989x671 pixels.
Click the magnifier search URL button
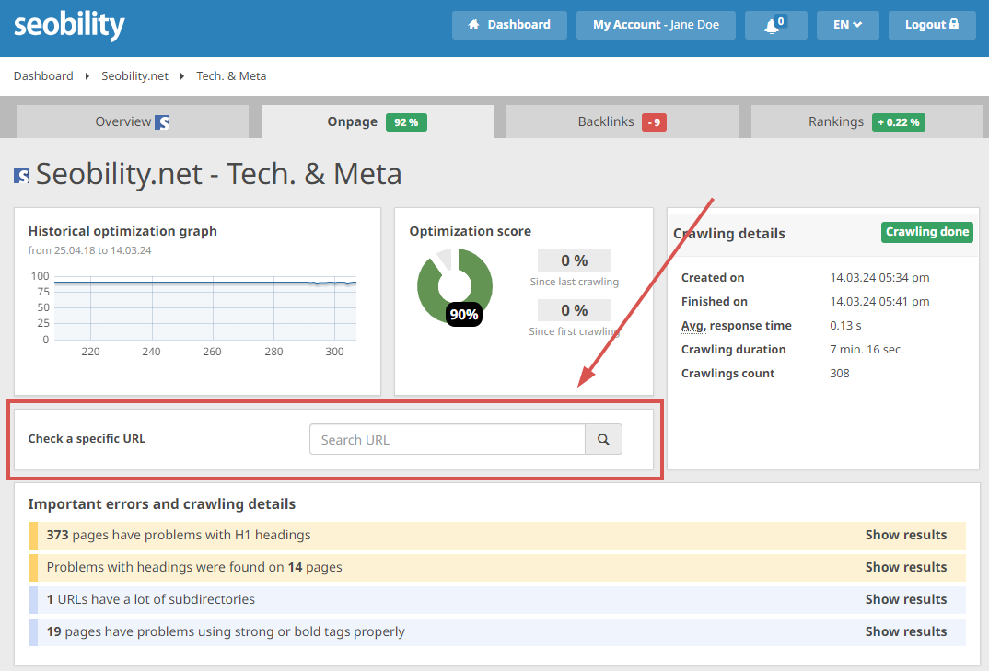[603, 440]
